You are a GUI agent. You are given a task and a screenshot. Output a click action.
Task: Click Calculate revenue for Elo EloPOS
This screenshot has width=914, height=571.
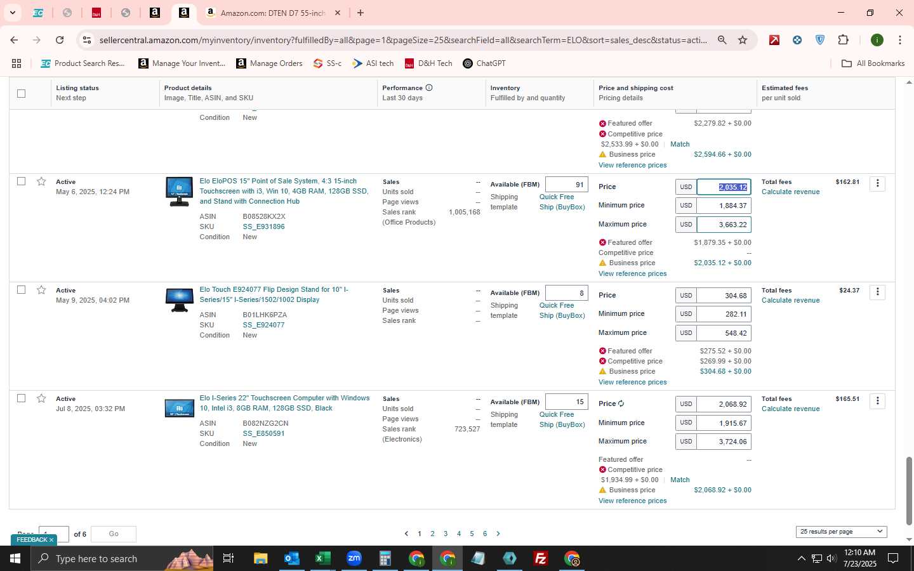790,192
